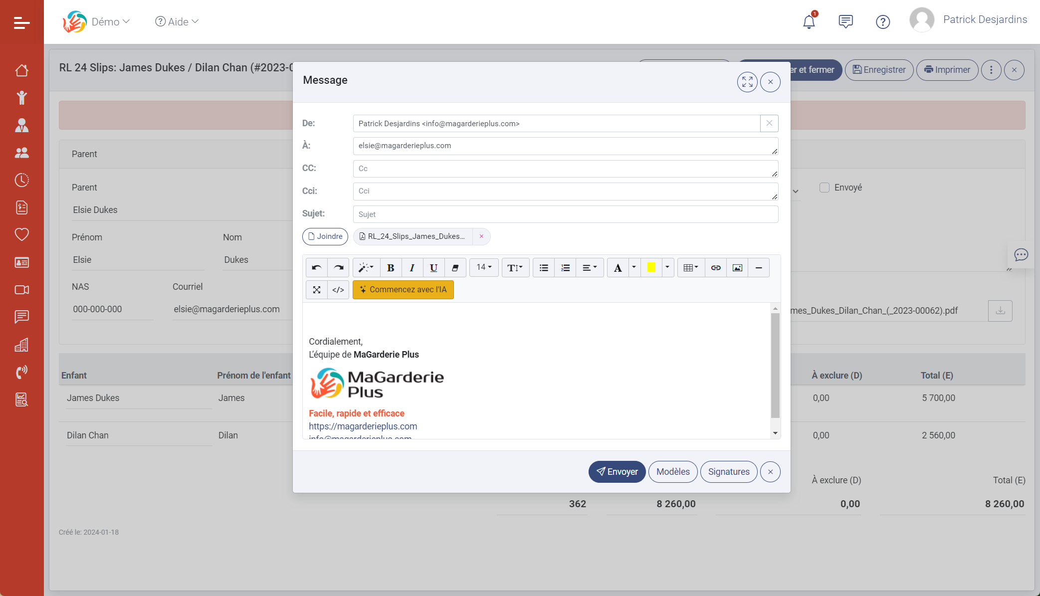Insert a link with the link icon
1040x596 pixels.
[716, 268]
